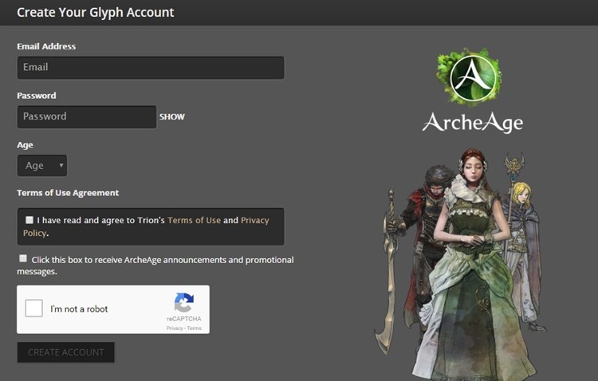598x381 pixels.
Task: Click the Email Address label
Action: (46, 46)
